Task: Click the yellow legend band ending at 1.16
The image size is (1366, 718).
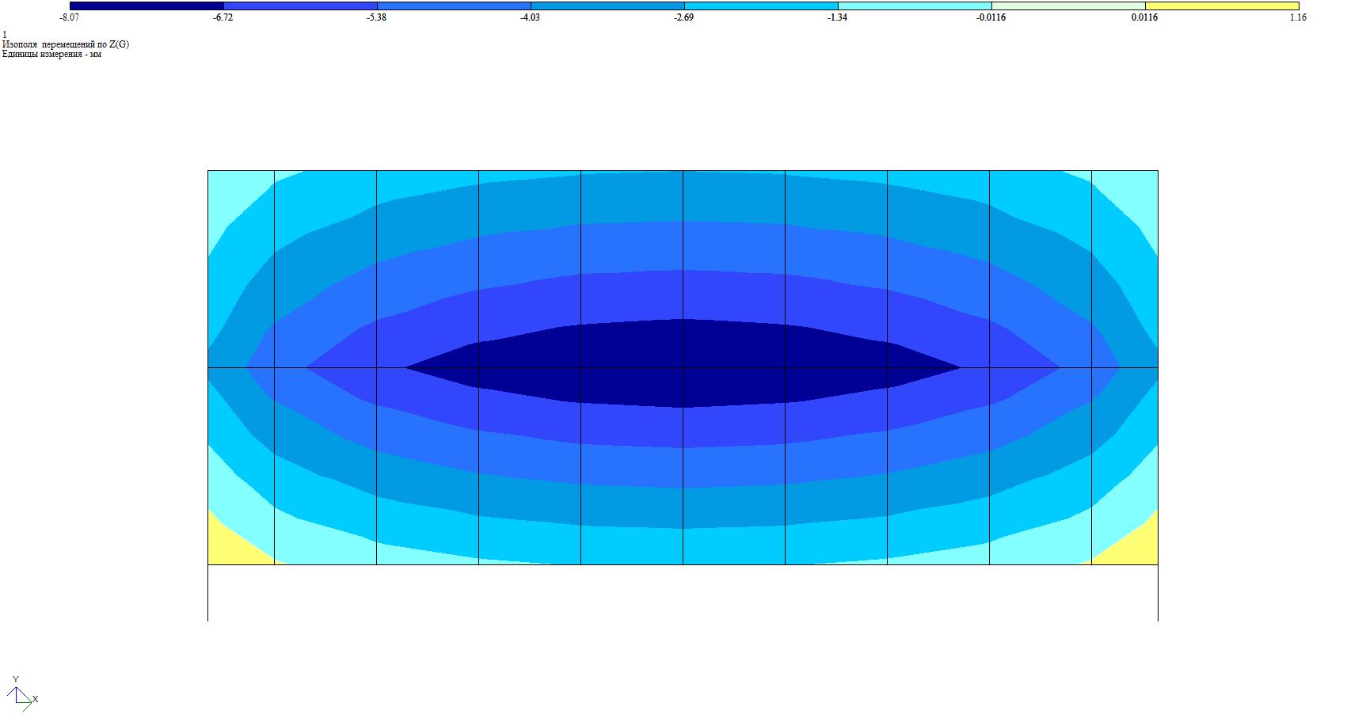Action: coord(1222,6)
